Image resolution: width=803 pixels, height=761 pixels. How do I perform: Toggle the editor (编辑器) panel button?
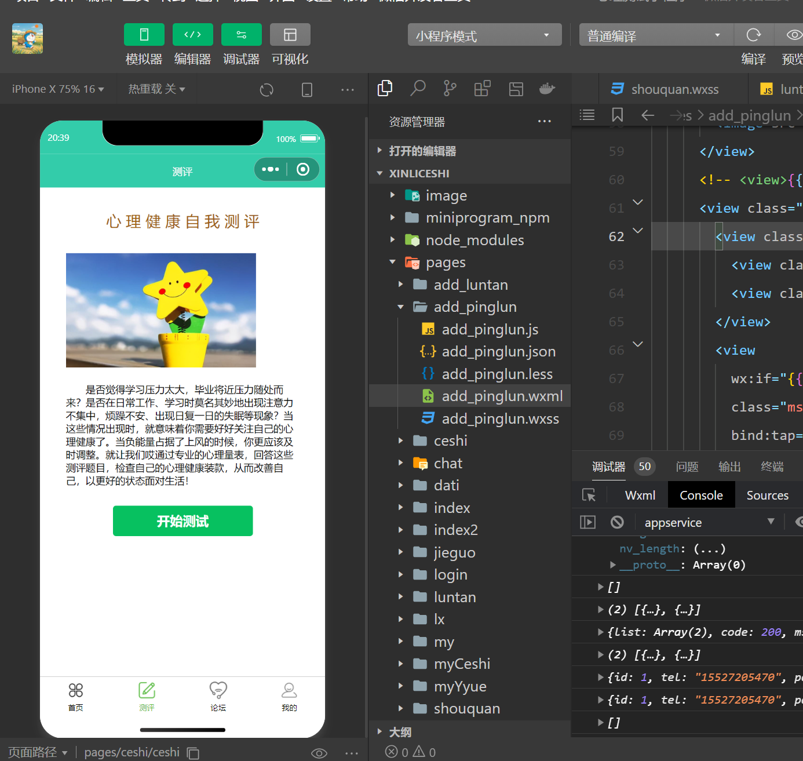point(193,35)
